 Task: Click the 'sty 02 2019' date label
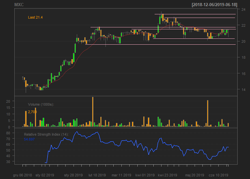tap(45, 175)
